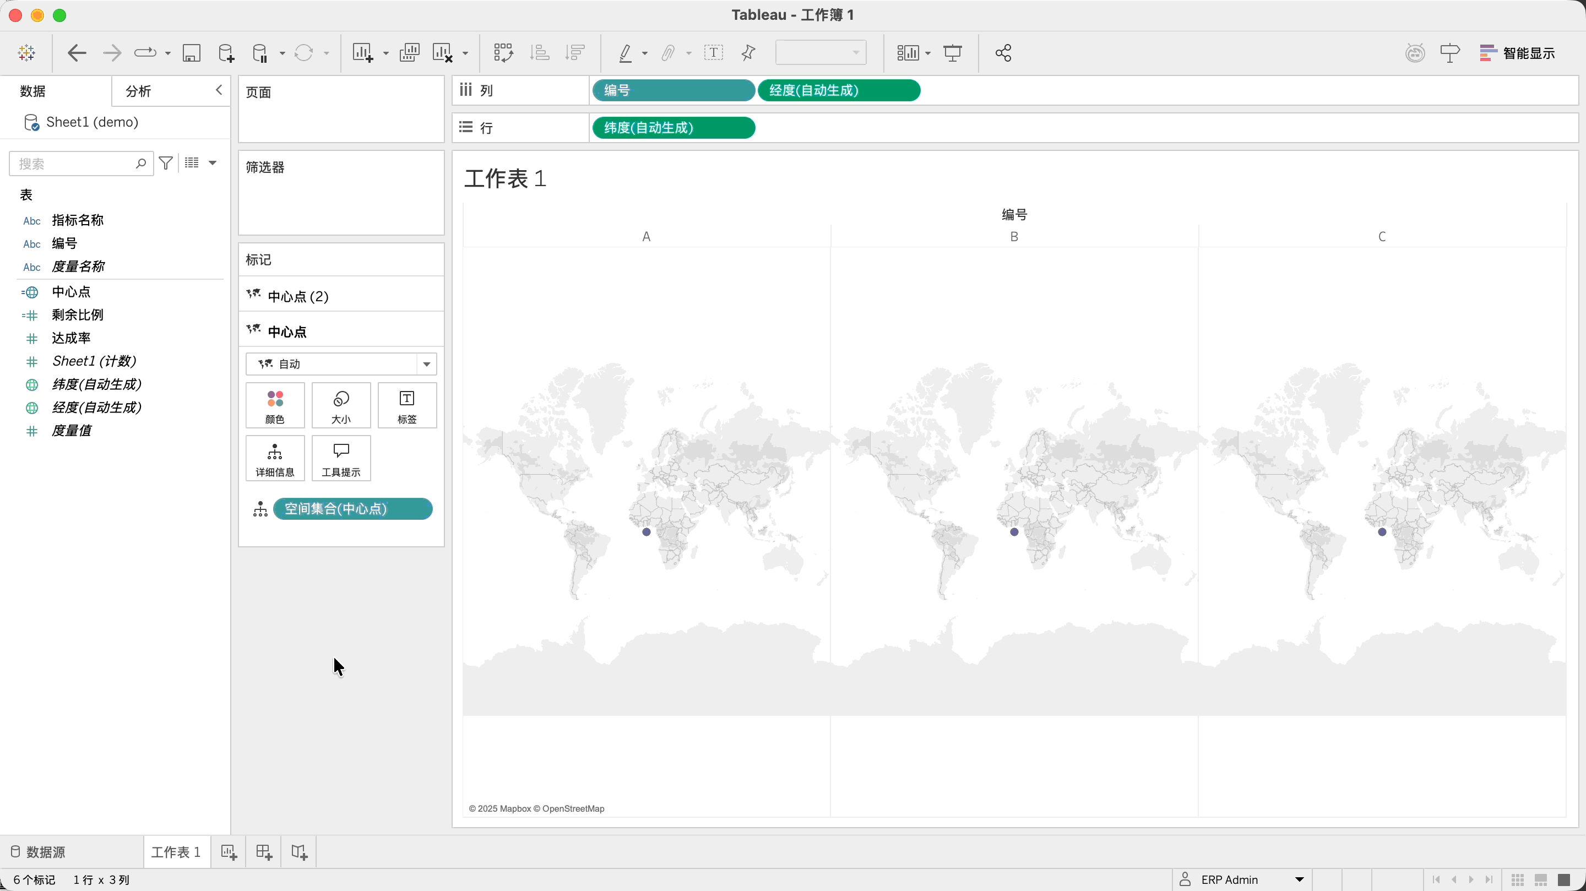Click the 详细信息 marks button
The width and height of the screenshot is (1586, 891).
(275, 459)
